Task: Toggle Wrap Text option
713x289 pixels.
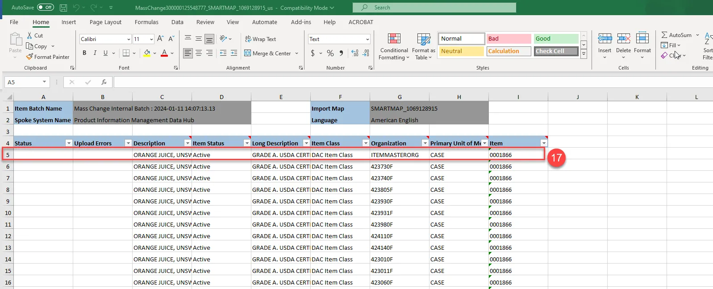Action: (260, 39)
